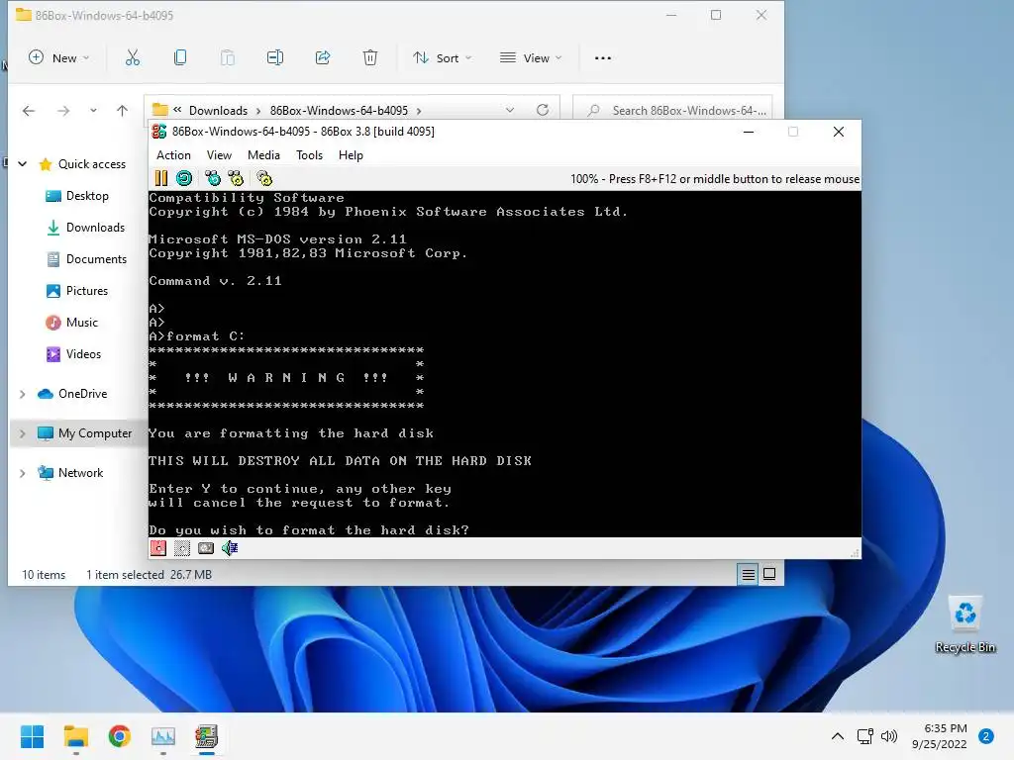
Task: Click the 86Box taskbar icon
Action: pyautogui.click(x=206, y=736)
